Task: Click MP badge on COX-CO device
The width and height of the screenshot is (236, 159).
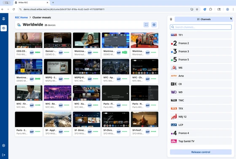Action: (x=32, y=53)
